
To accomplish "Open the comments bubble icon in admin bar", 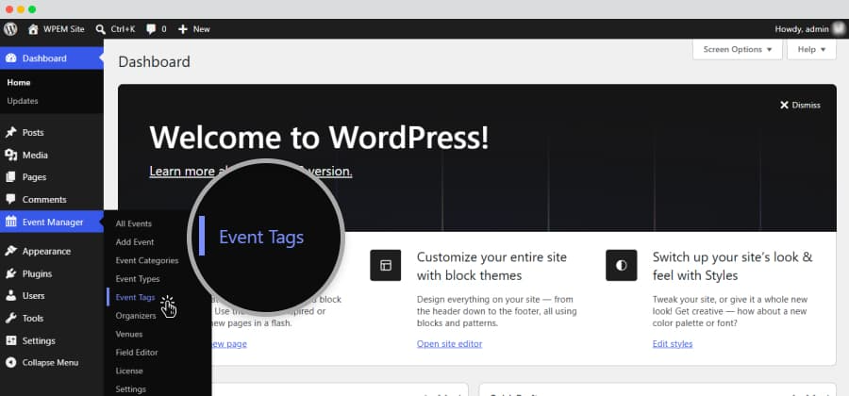I will (x=151, y=29).
